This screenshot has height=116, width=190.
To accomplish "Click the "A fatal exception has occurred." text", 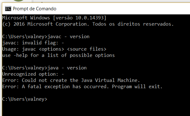I will pyautogui.click(x=65, y=87).
